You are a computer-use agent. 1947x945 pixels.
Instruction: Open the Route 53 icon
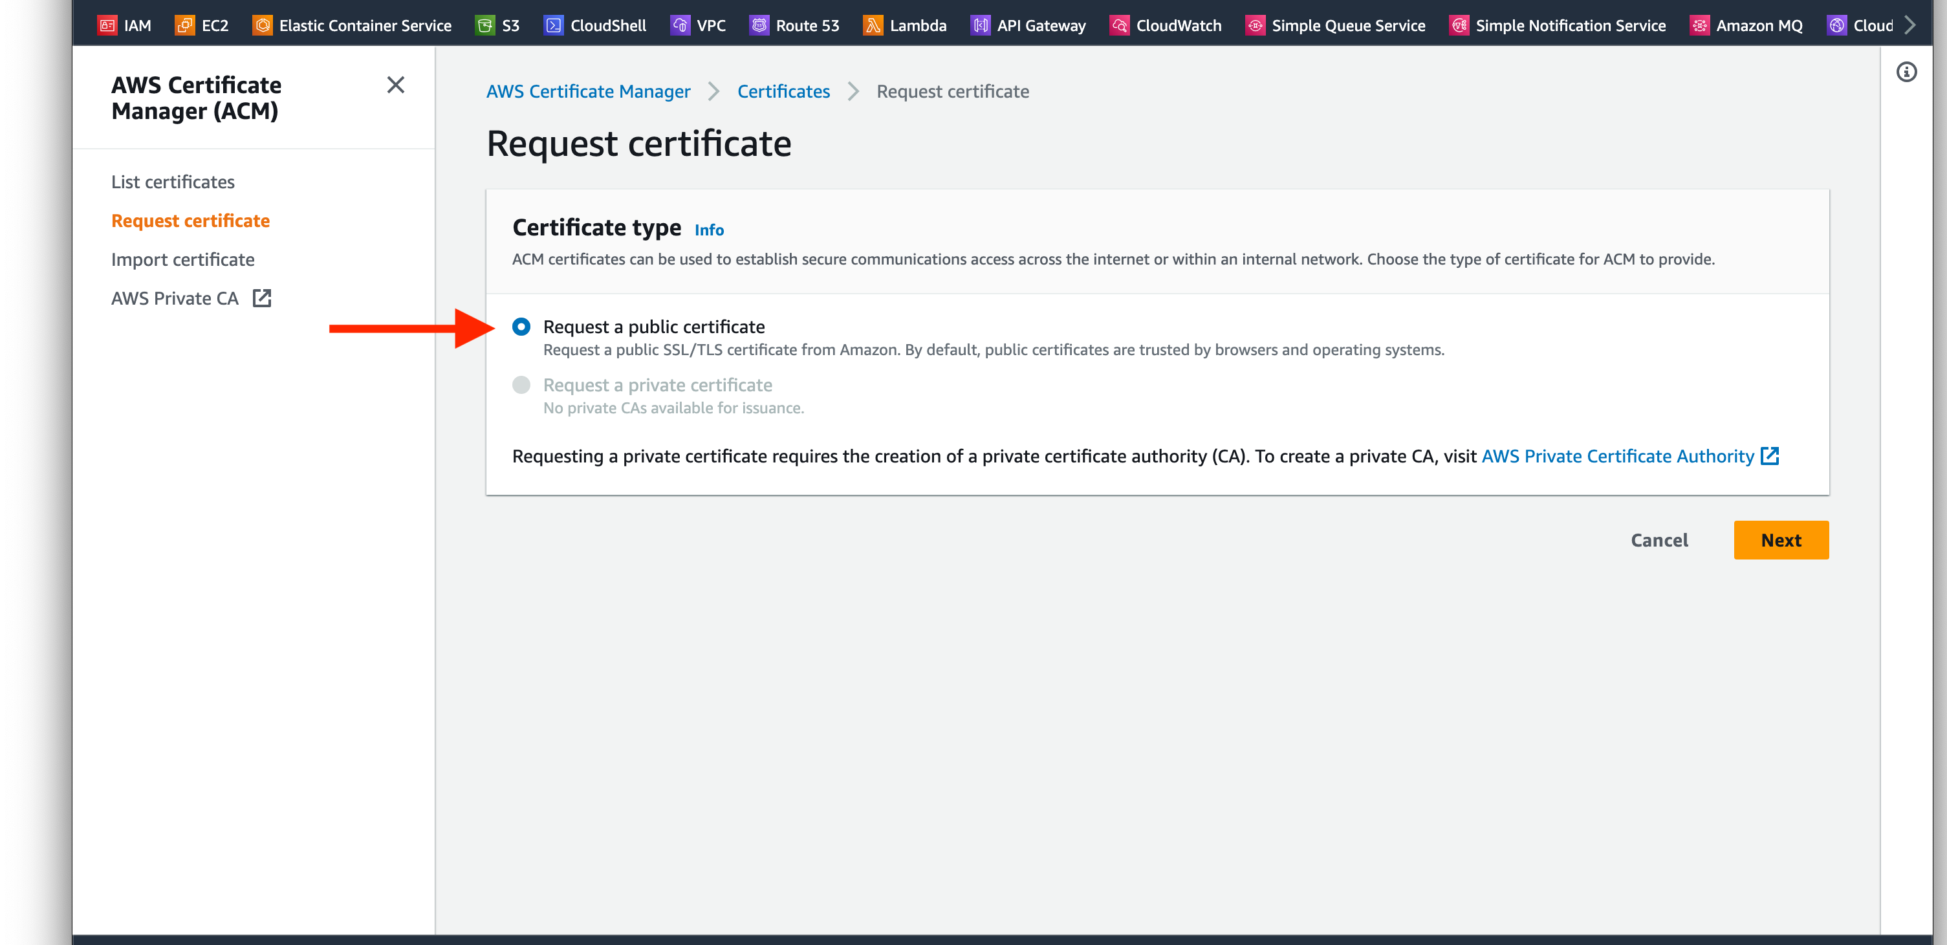coord(759,25)
